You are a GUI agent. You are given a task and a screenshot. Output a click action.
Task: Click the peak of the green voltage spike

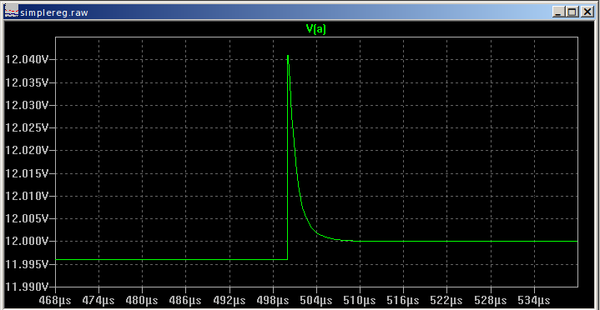288,56
